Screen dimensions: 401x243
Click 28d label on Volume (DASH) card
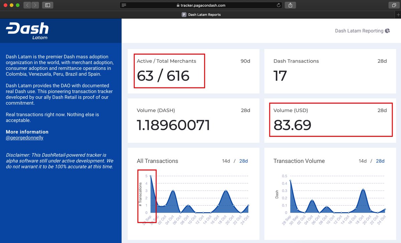(x=245, y=110)
